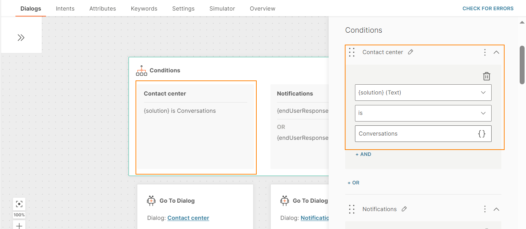Expand the collapsed left sidebar panel

[21, 38]
